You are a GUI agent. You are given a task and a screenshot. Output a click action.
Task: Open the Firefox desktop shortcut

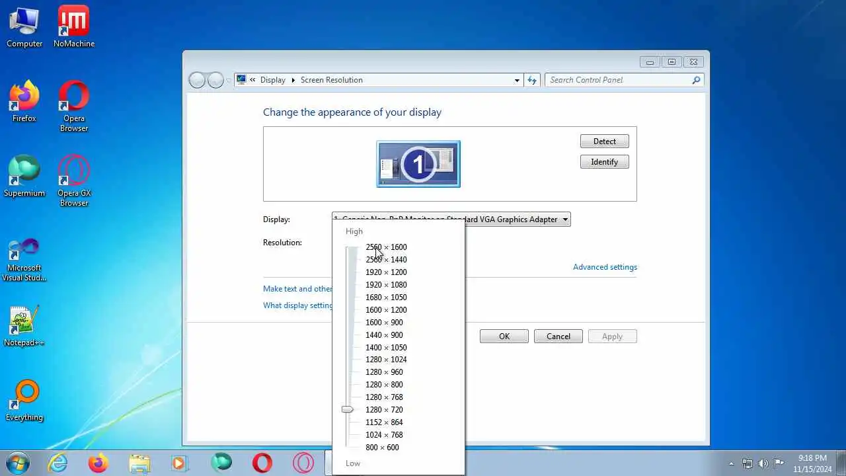pyautogui.click(x=24, y=102)
